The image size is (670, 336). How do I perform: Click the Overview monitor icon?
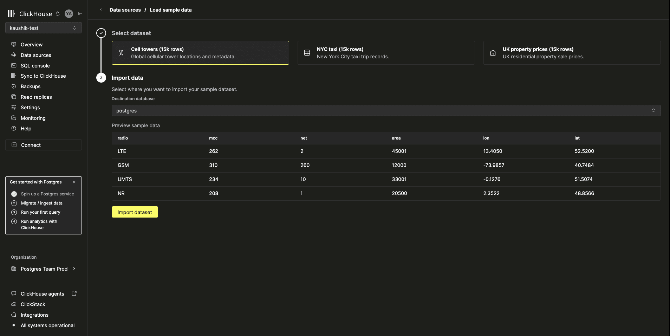click(14, 45)
